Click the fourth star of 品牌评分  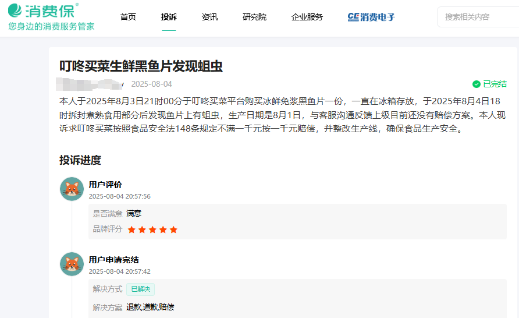(x=163, y=229)
